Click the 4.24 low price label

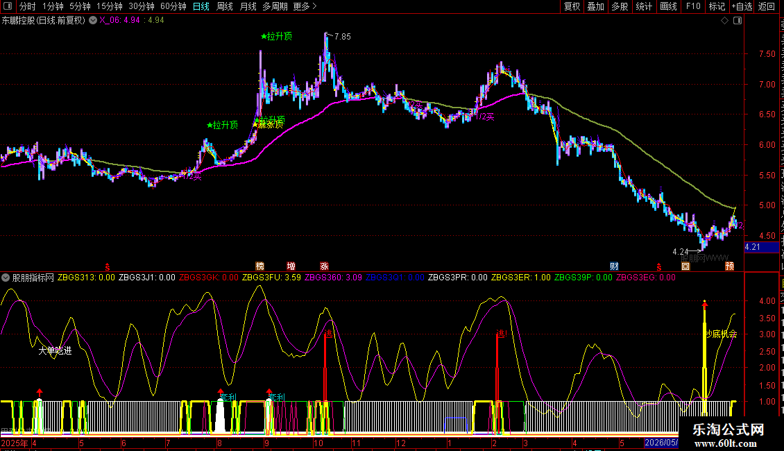coord(681,251)
